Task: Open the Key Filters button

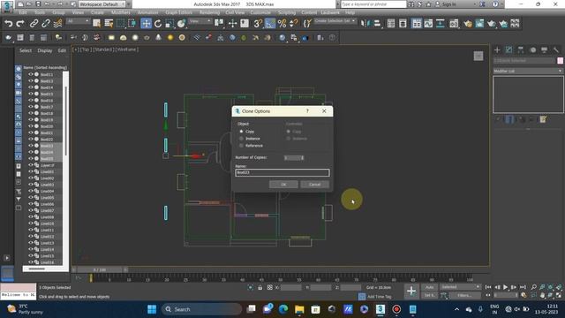Action: point(464,295)
